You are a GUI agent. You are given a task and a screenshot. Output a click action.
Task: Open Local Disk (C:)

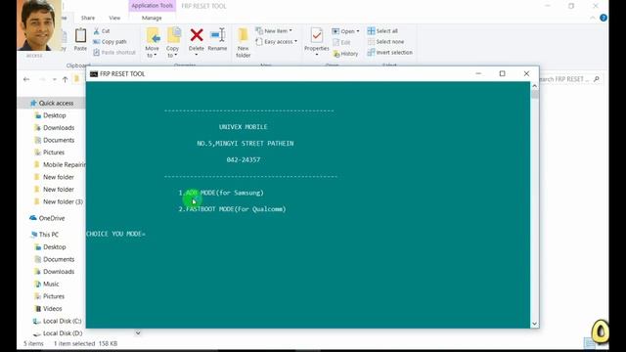coord(62,322)
